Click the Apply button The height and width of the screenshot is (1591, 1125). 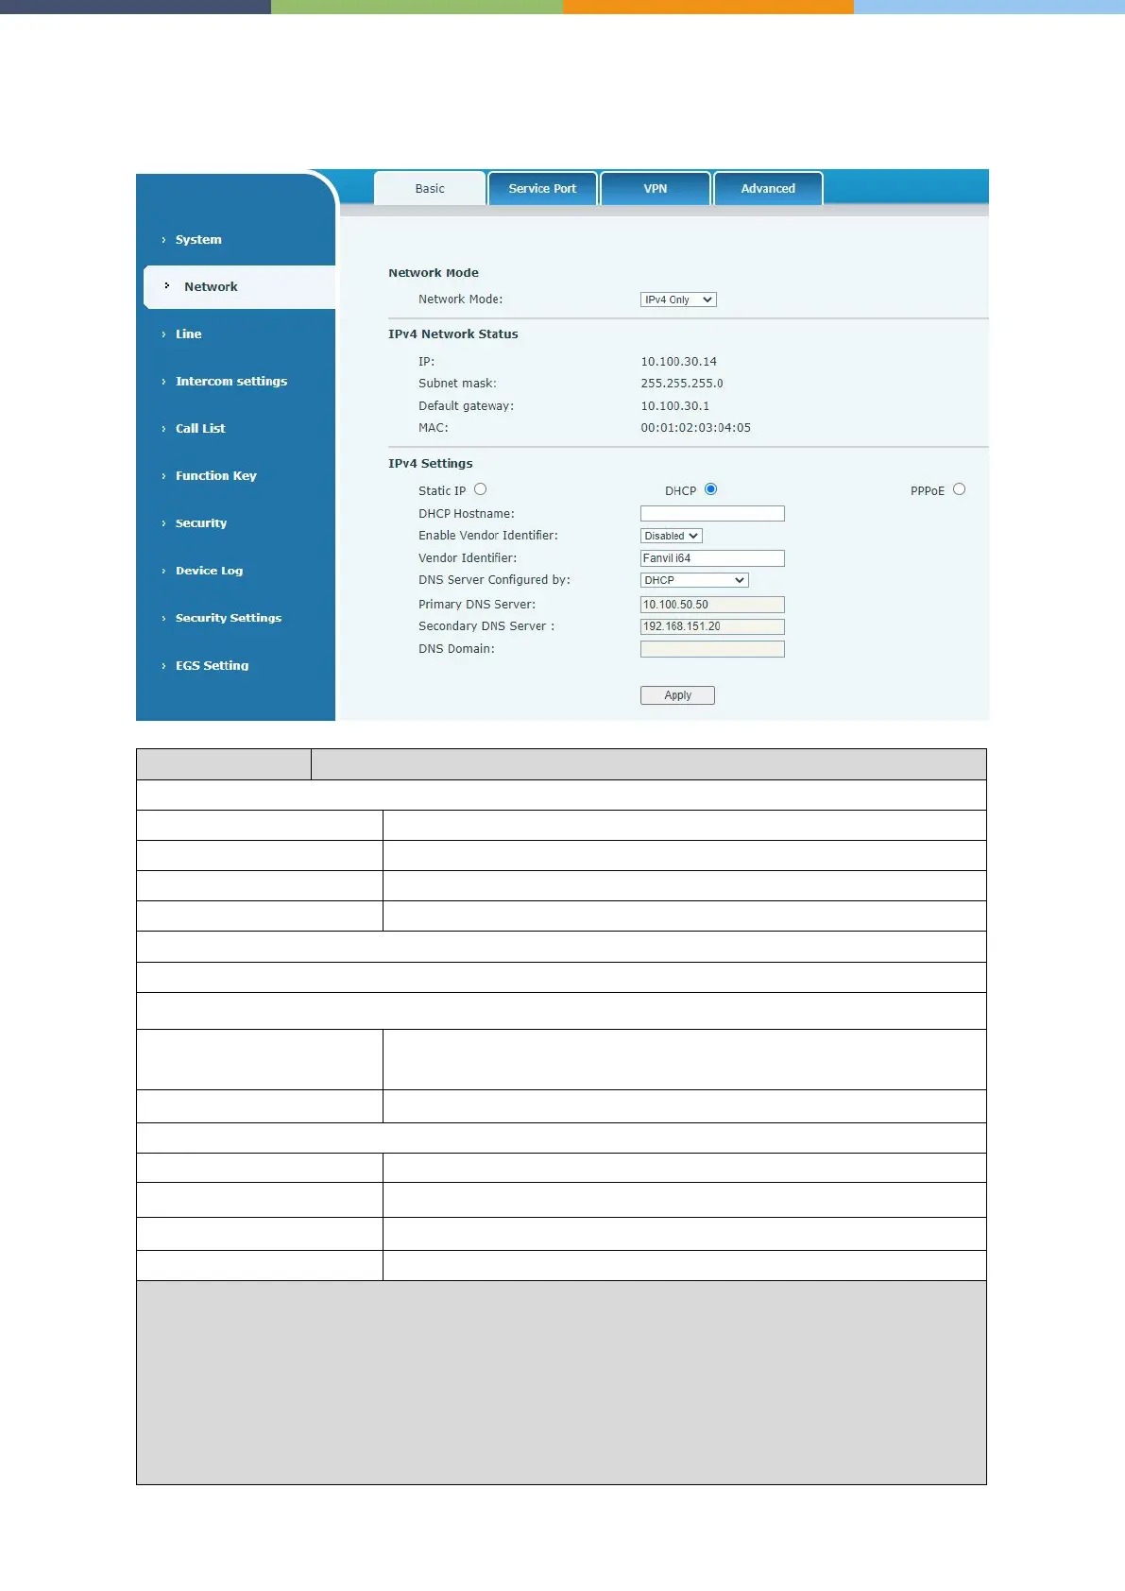[x=677, y=695]
